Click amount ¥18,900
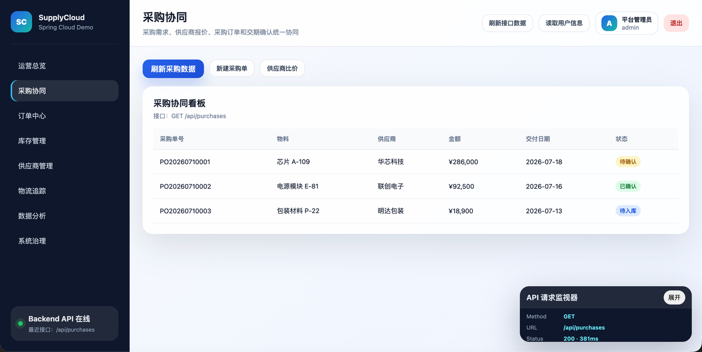The height and width of the screenshot is (352, 702). point(461,211)
